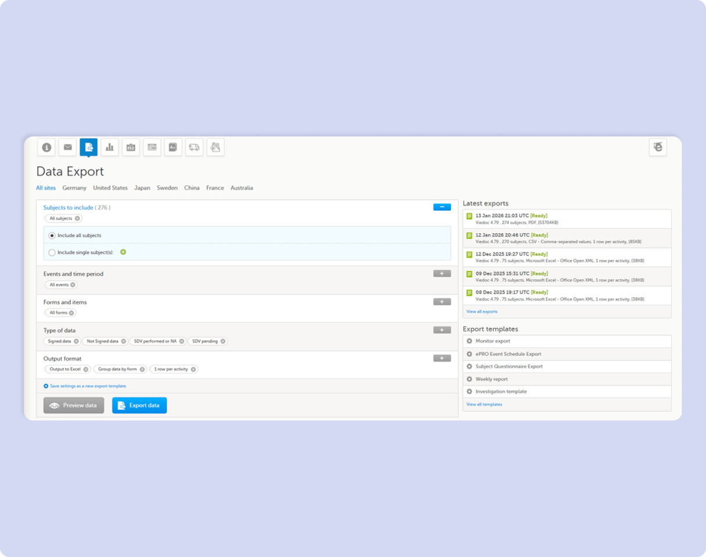The width and height of the screenshot is (706, 557).
Task: Open the medical coding briefcase icon
Action: click(131, 147)
